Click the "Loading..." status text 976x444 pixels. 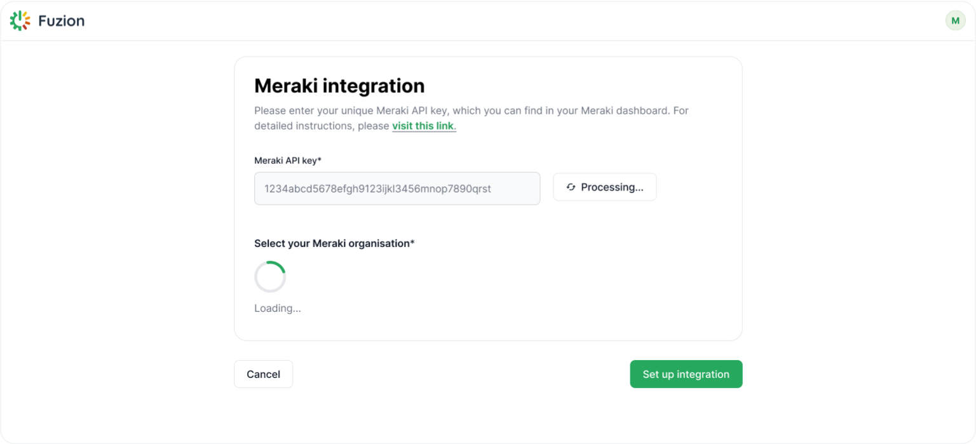[278, 309]
